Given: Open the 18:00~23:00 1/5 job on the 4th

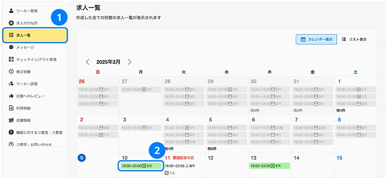Looking at the screenshot, I should 184,142.
